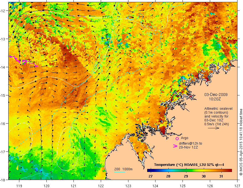Click the IMOS copyright timestamp text
This screenshot has height=188, width=243.
241,142
